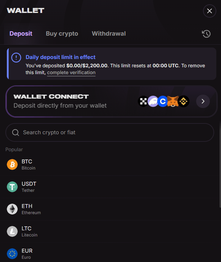Click the Euro flag icon
Image resolution: width=221 pixels, height=262 pixels.
tap(12, 254)
